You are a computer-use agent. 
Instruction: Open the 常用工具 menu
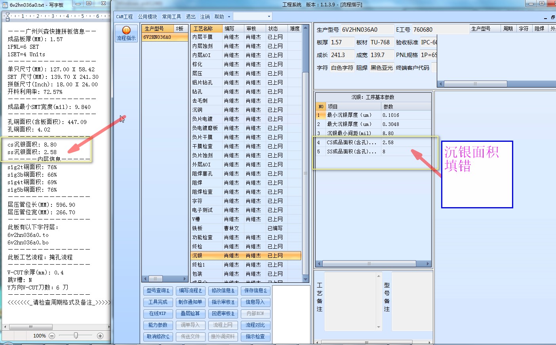(x=171, y=17)
